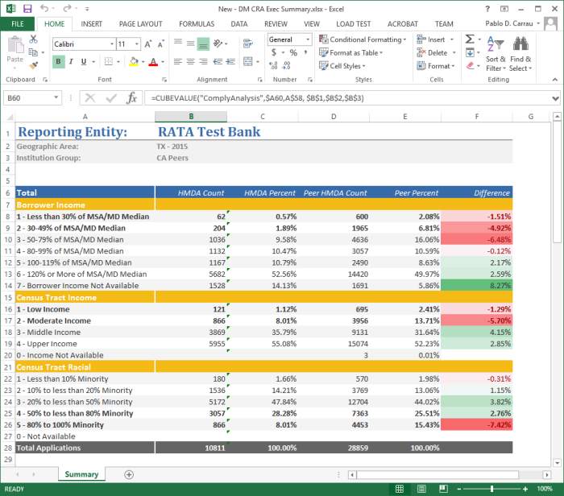Open Sort & Filter
The image size is (564, 496).
pyautogui.click(x=496, y=54)
